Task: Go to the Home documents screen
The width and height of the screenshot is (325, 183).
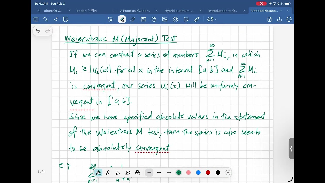Action: 39,11
